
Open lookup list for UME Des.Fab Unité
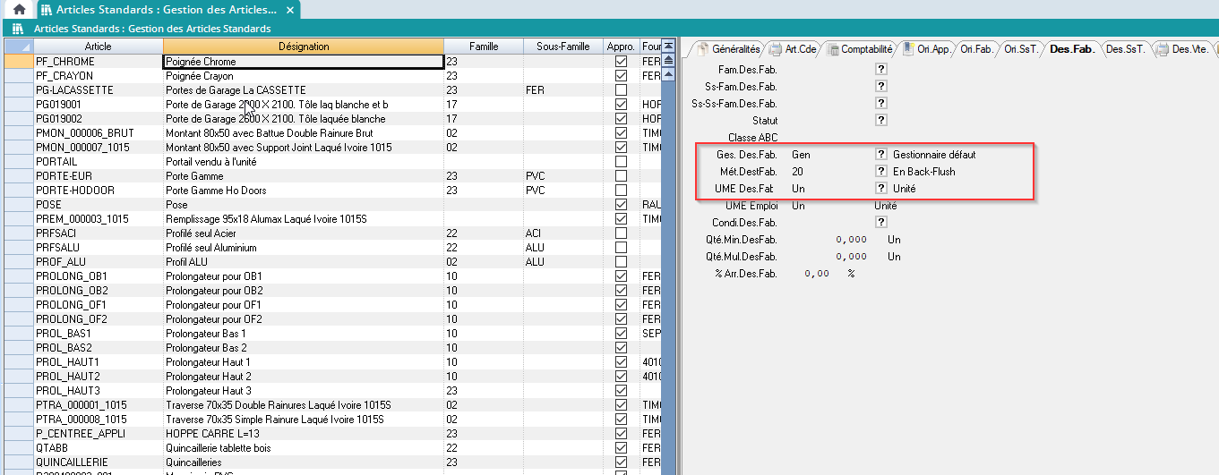(x=881, y=189)
